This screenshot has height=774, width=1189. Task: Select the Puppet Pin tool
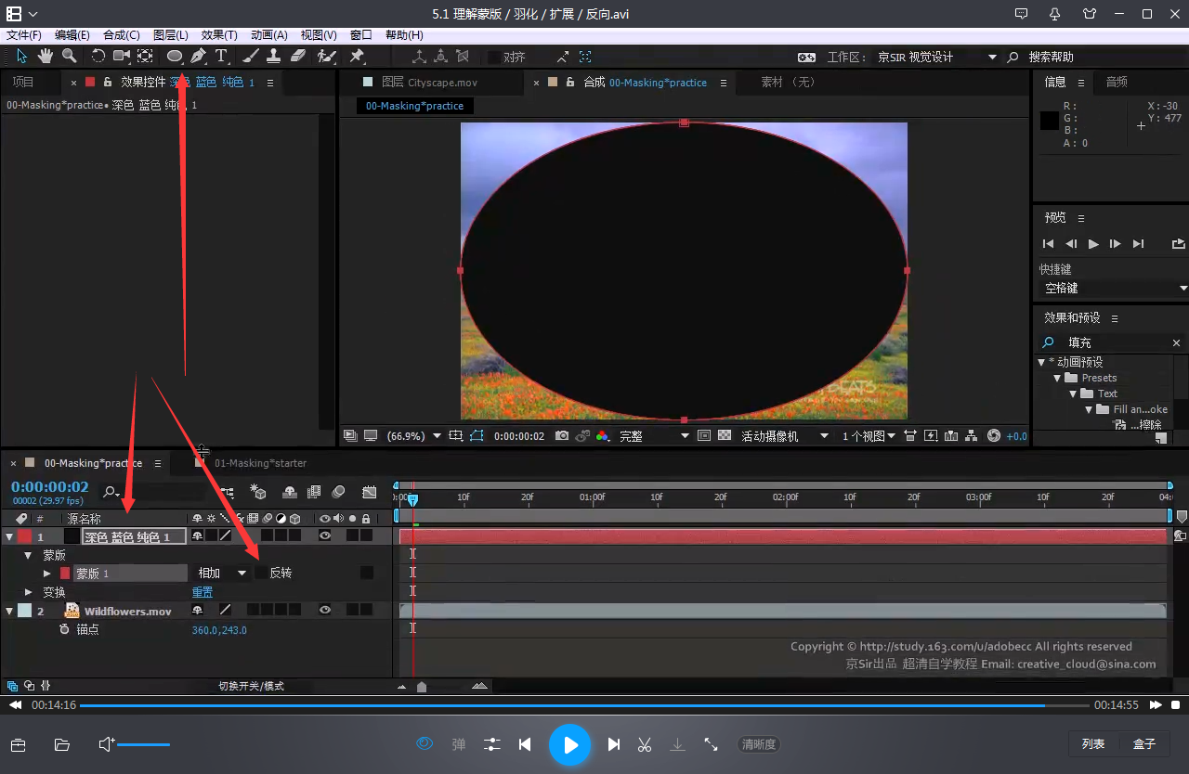click(x=357, y=56)
